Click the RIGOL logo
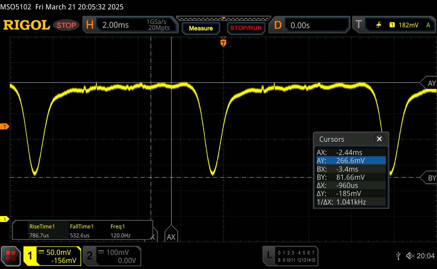This screenshot has width=437, height=269. (x=26, y=25)
